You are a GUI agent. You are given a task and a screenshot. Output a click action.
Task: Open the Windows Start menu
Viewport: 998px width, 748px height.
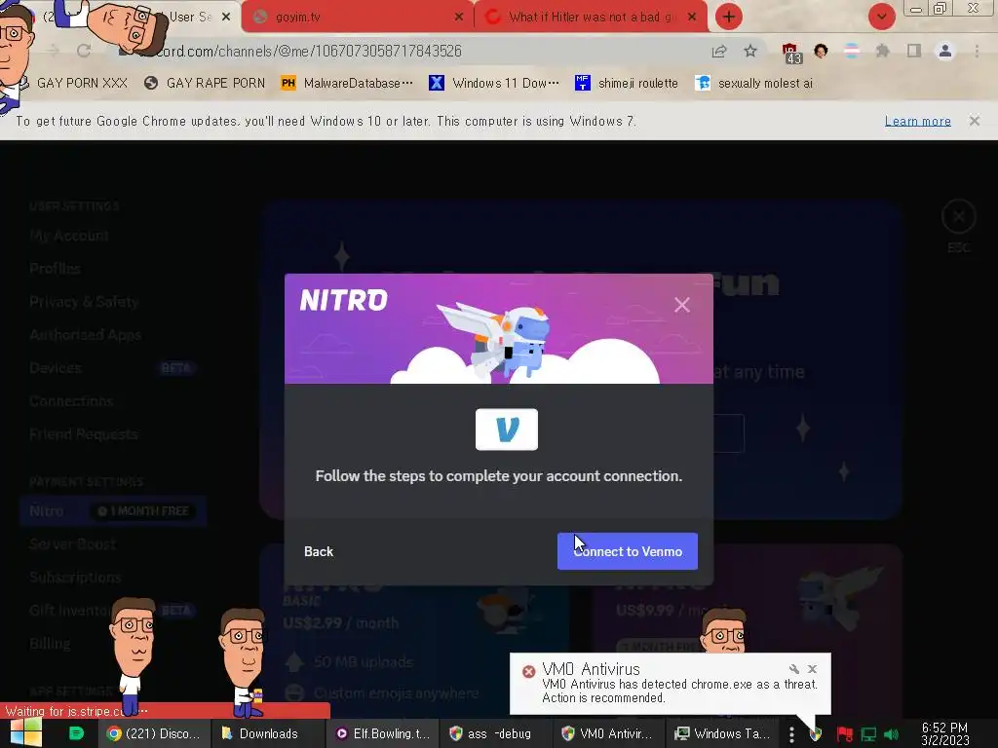pos(25,733)
